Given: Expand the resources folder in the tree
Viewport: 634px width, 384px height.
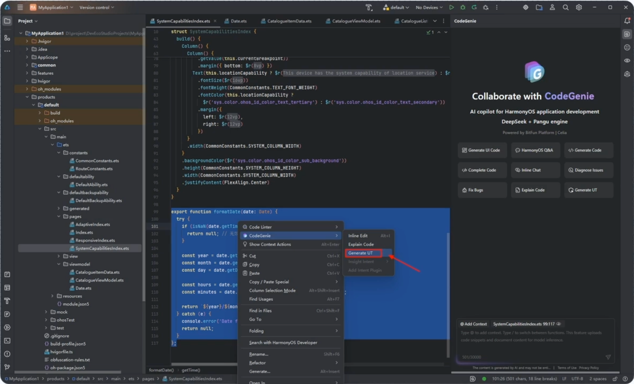Looking at the screenshot, I should click(x=52, y=296).
